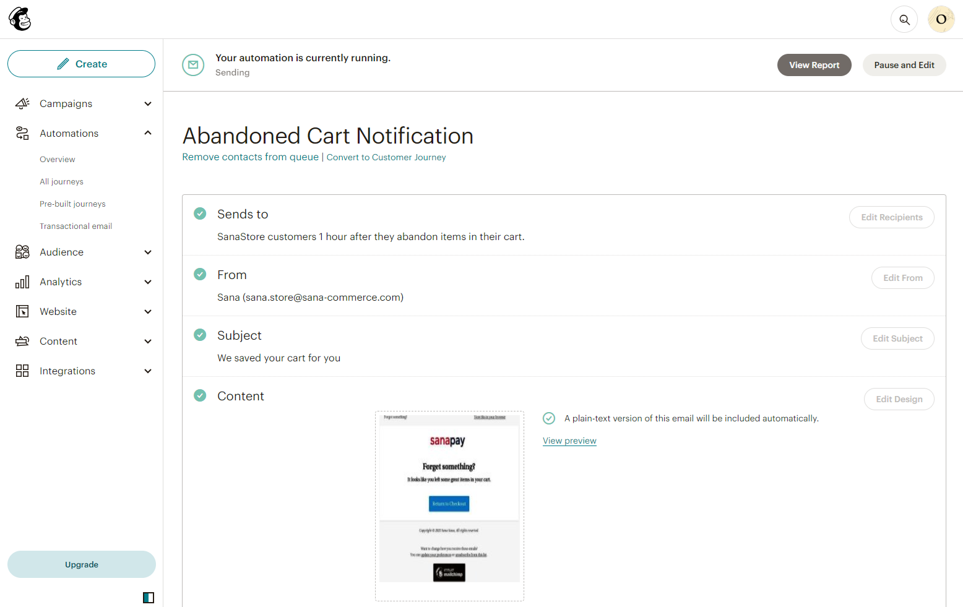The width and height of the screenshot is (963, 607).
Task: Open the View preview link
Action: coord(569,441)
